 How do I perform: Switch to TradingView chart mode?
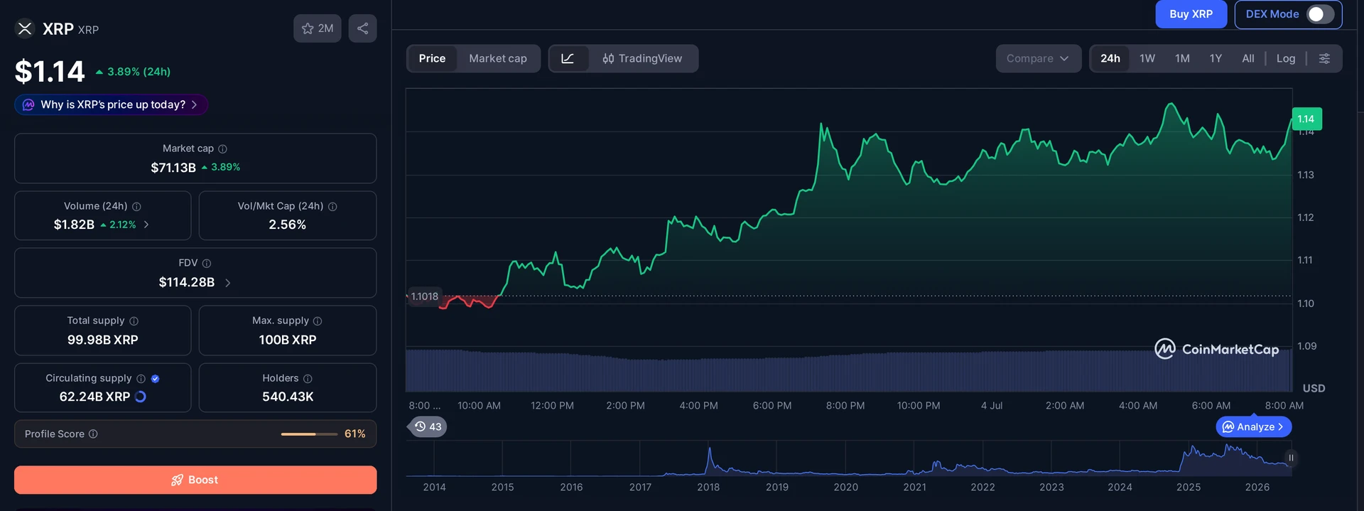642,58
